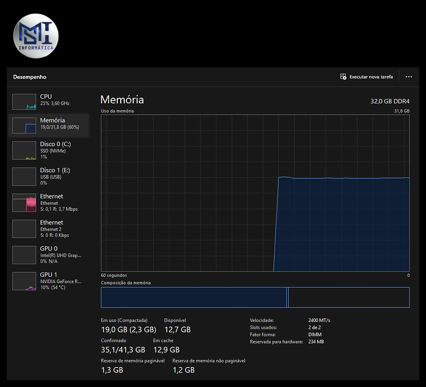
Task: Click the GPU 1 mini graph
Action: pos(24,281)
